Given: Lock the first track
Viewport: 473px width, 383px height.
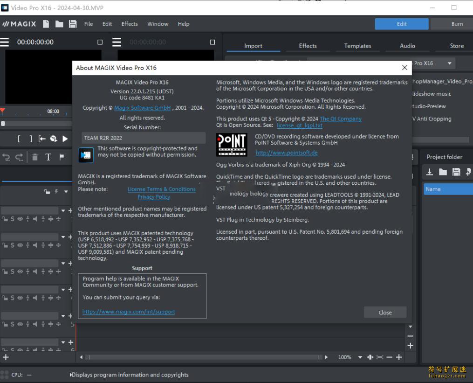Looking at the screenshot, I should pos(5,219).
